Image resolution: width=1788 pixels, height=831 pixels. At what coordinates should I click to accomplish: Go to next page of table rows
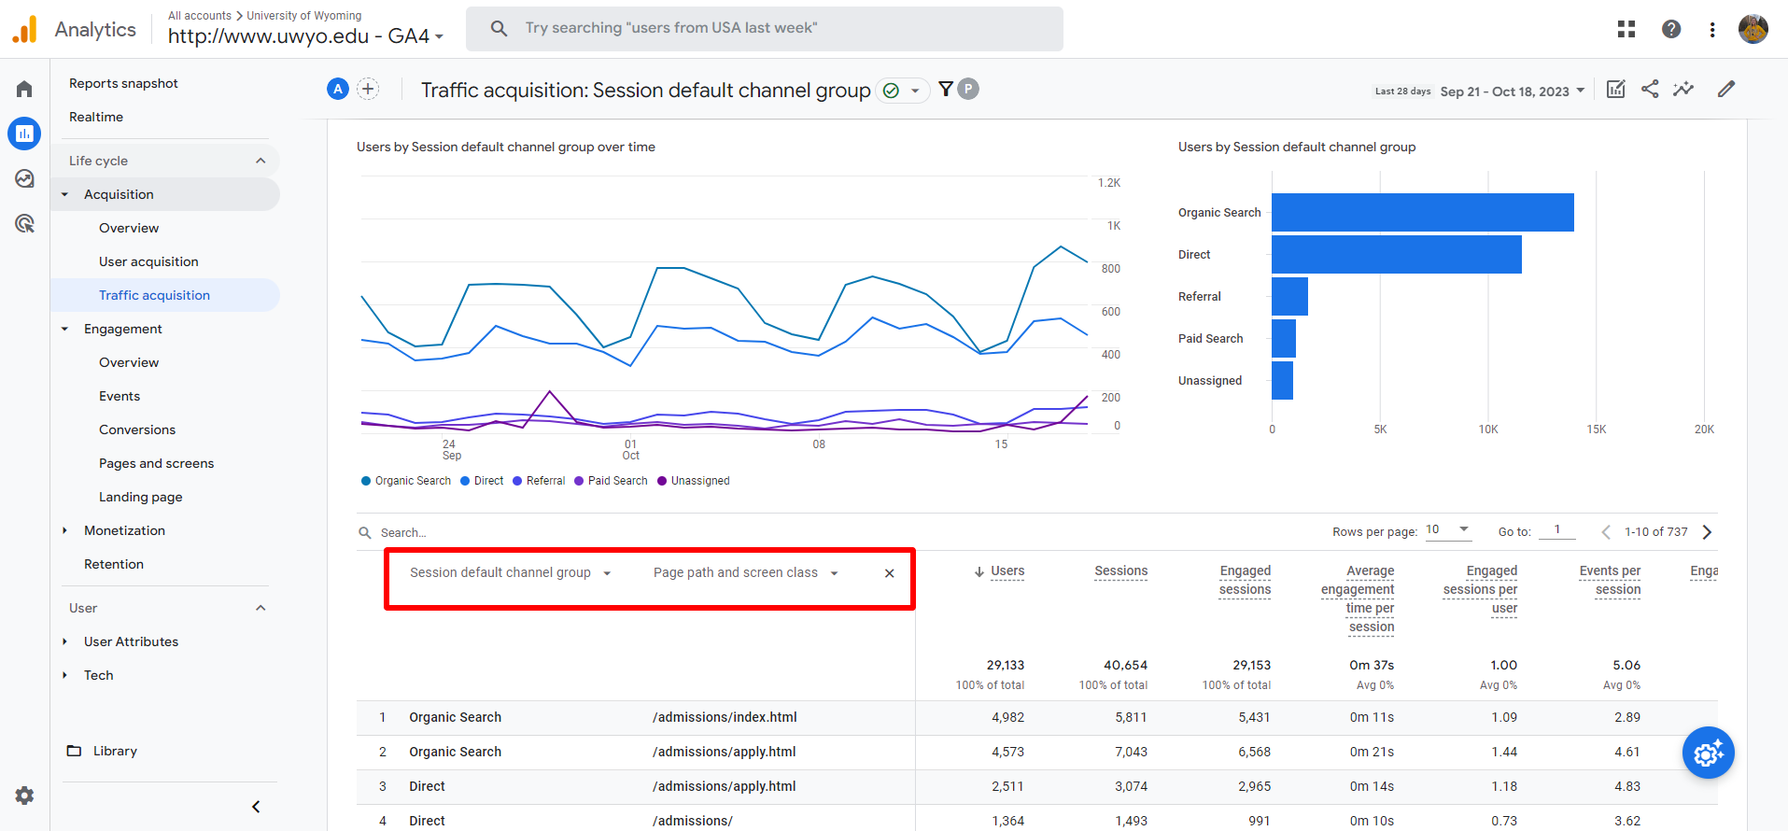pyautogui.click(x=1707, y=532)
